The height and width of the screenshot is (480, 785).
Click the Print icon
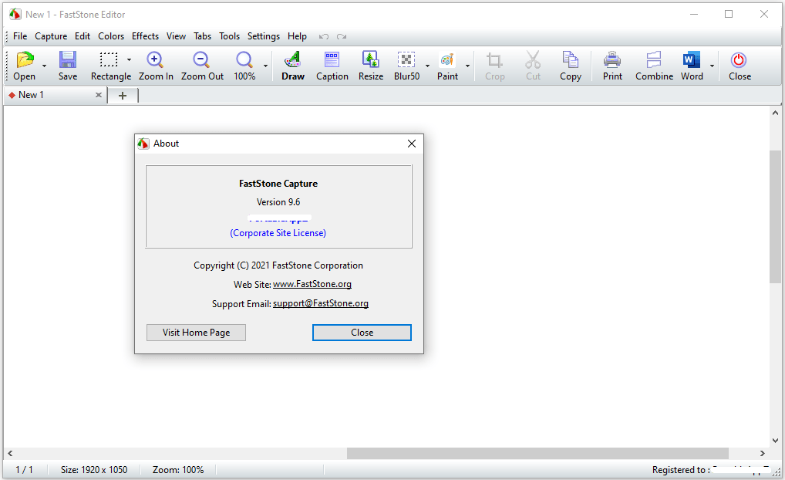pyautogui.click(x=612, y=60)
